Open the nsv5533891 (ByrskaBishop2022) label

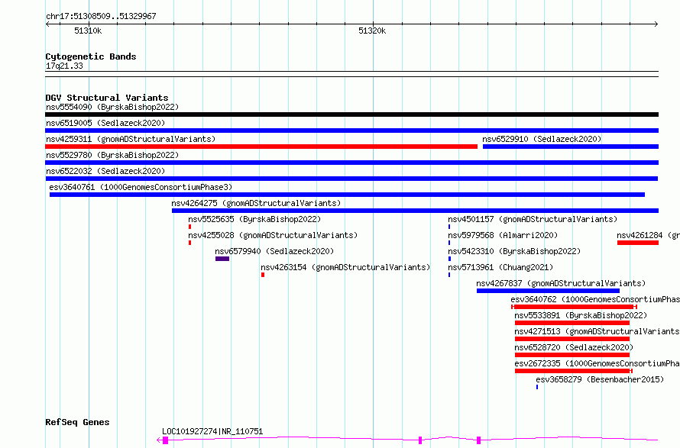coord(581,315)
